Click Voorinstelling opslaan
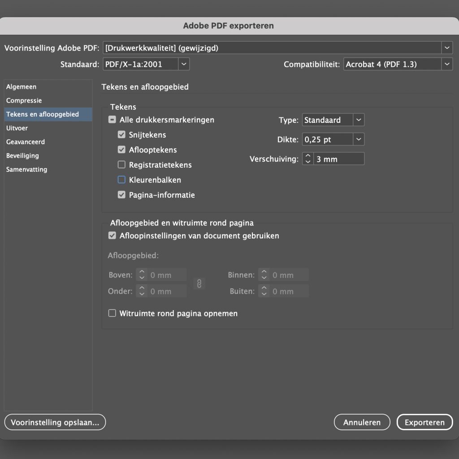 (x=55, y=422)
